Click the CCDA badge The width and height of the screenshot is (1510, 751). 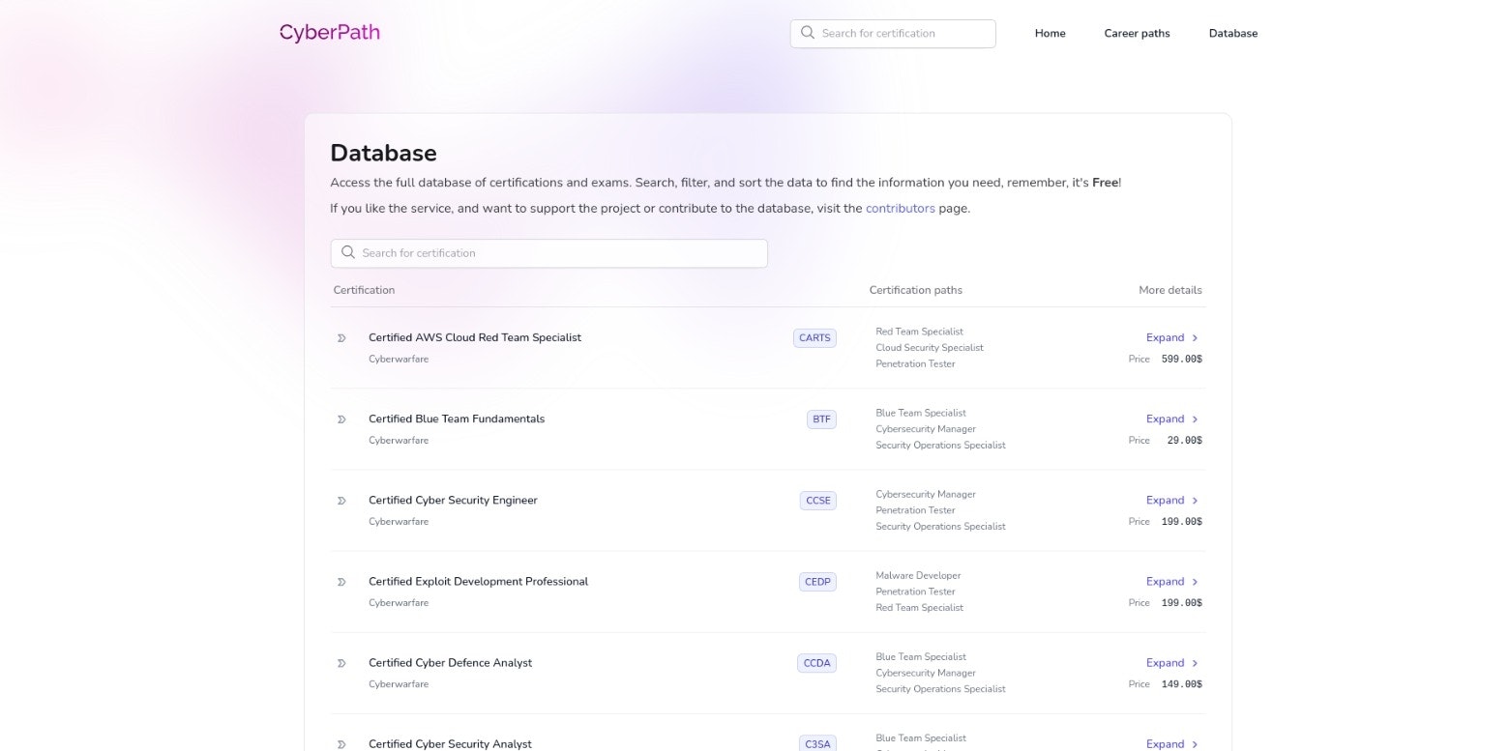pos(817,663)
